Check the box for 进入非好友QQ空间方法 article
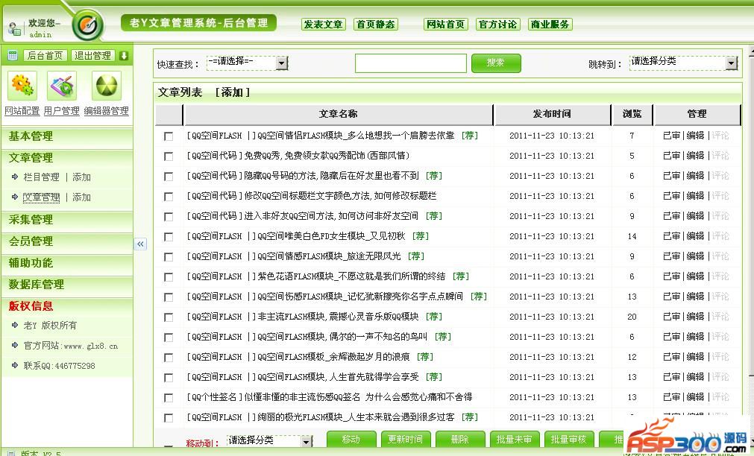754x456 pixels. [169, 217]
